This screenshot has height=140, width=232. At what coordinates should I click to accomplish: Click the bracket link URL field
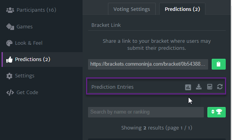[148, 64]
